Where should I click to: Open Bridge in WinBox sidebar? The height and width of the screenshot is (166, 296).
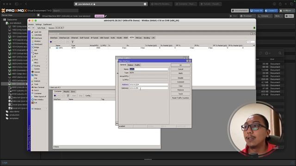pyautogui.click(x=37, y=47)
